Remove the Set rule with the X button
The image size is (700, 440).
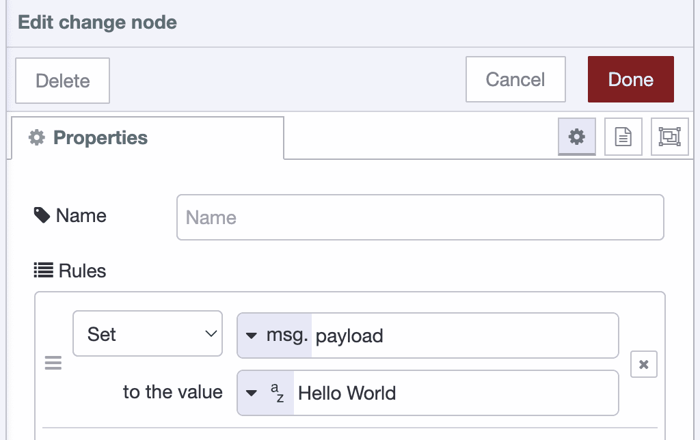643,364
